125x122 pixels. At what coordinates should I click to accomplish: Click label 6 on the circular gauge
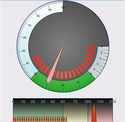(x=98, y=64)
